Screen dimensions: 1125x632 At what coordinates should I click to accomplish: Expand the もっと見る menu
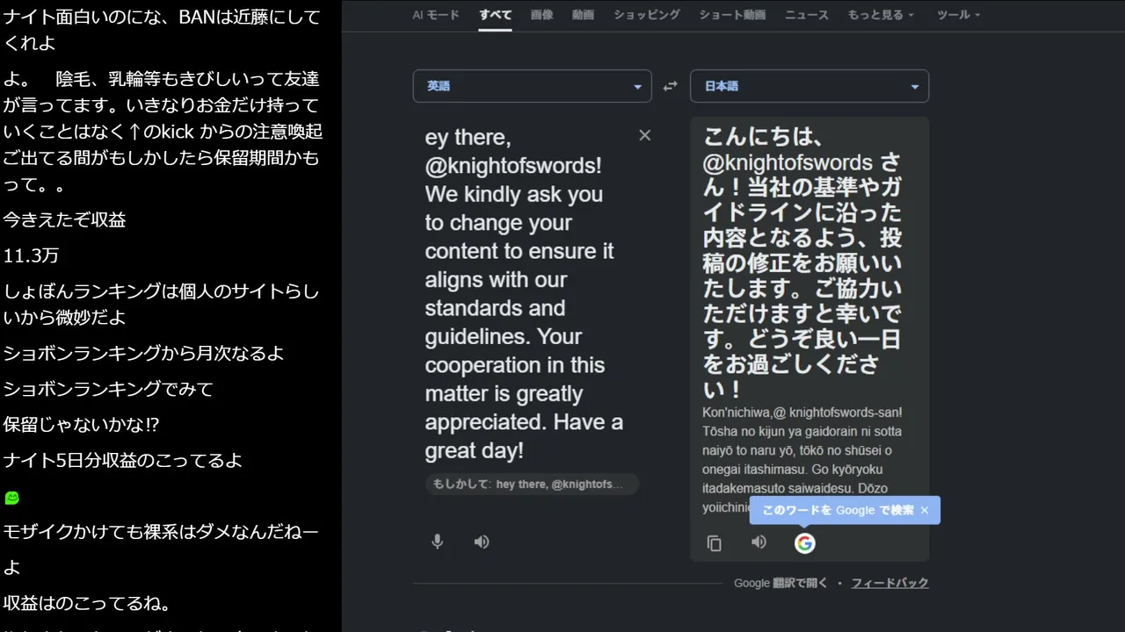click(881, 15)
